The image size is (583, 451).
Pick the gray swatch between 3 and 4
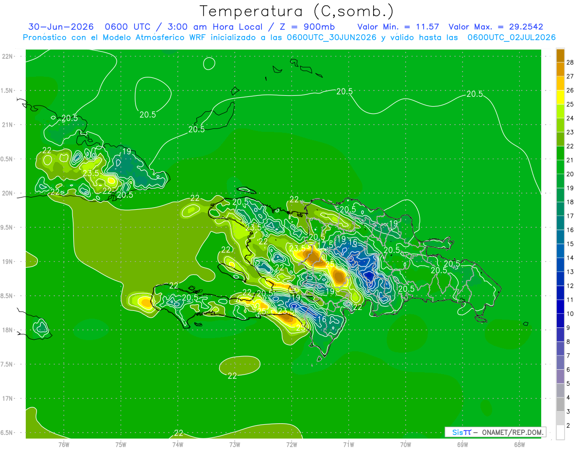(560, 405)
